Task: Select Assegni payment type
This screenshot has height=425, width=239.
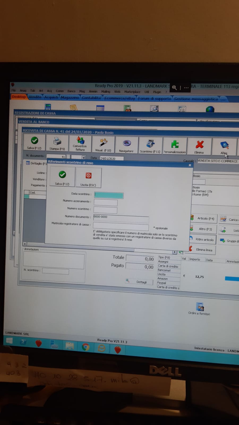Action: (x=169, y=262)
